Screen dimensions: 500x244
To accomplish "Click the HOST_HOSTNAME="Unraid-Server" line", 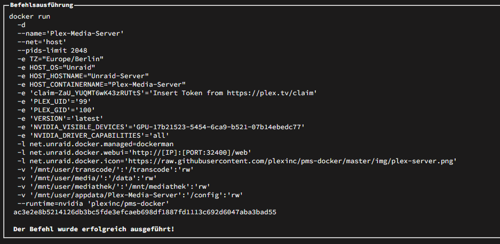I will (x=83, y=76).
